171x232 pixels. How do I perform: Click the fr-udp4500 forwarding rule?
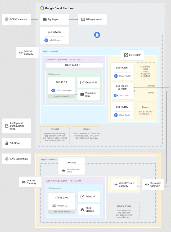[145, 76]
